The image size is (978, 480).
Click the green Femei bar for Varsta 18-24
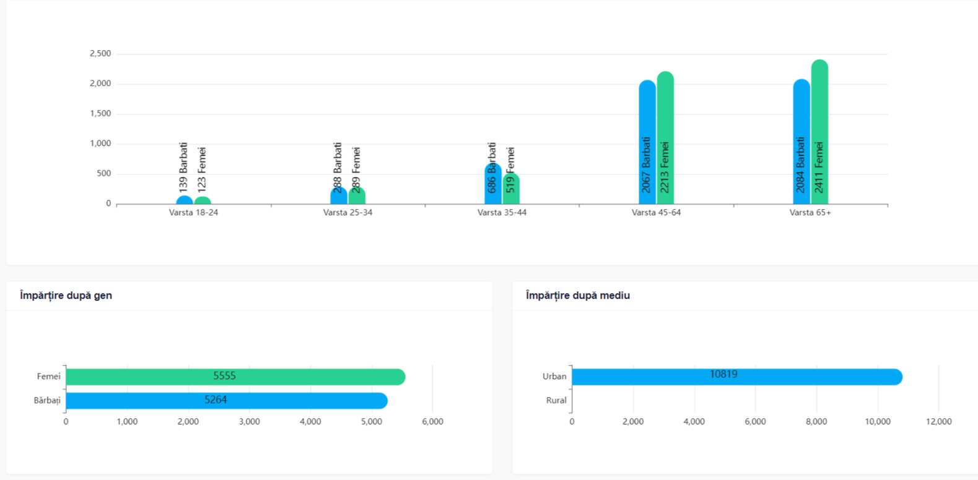coord(203,201)
